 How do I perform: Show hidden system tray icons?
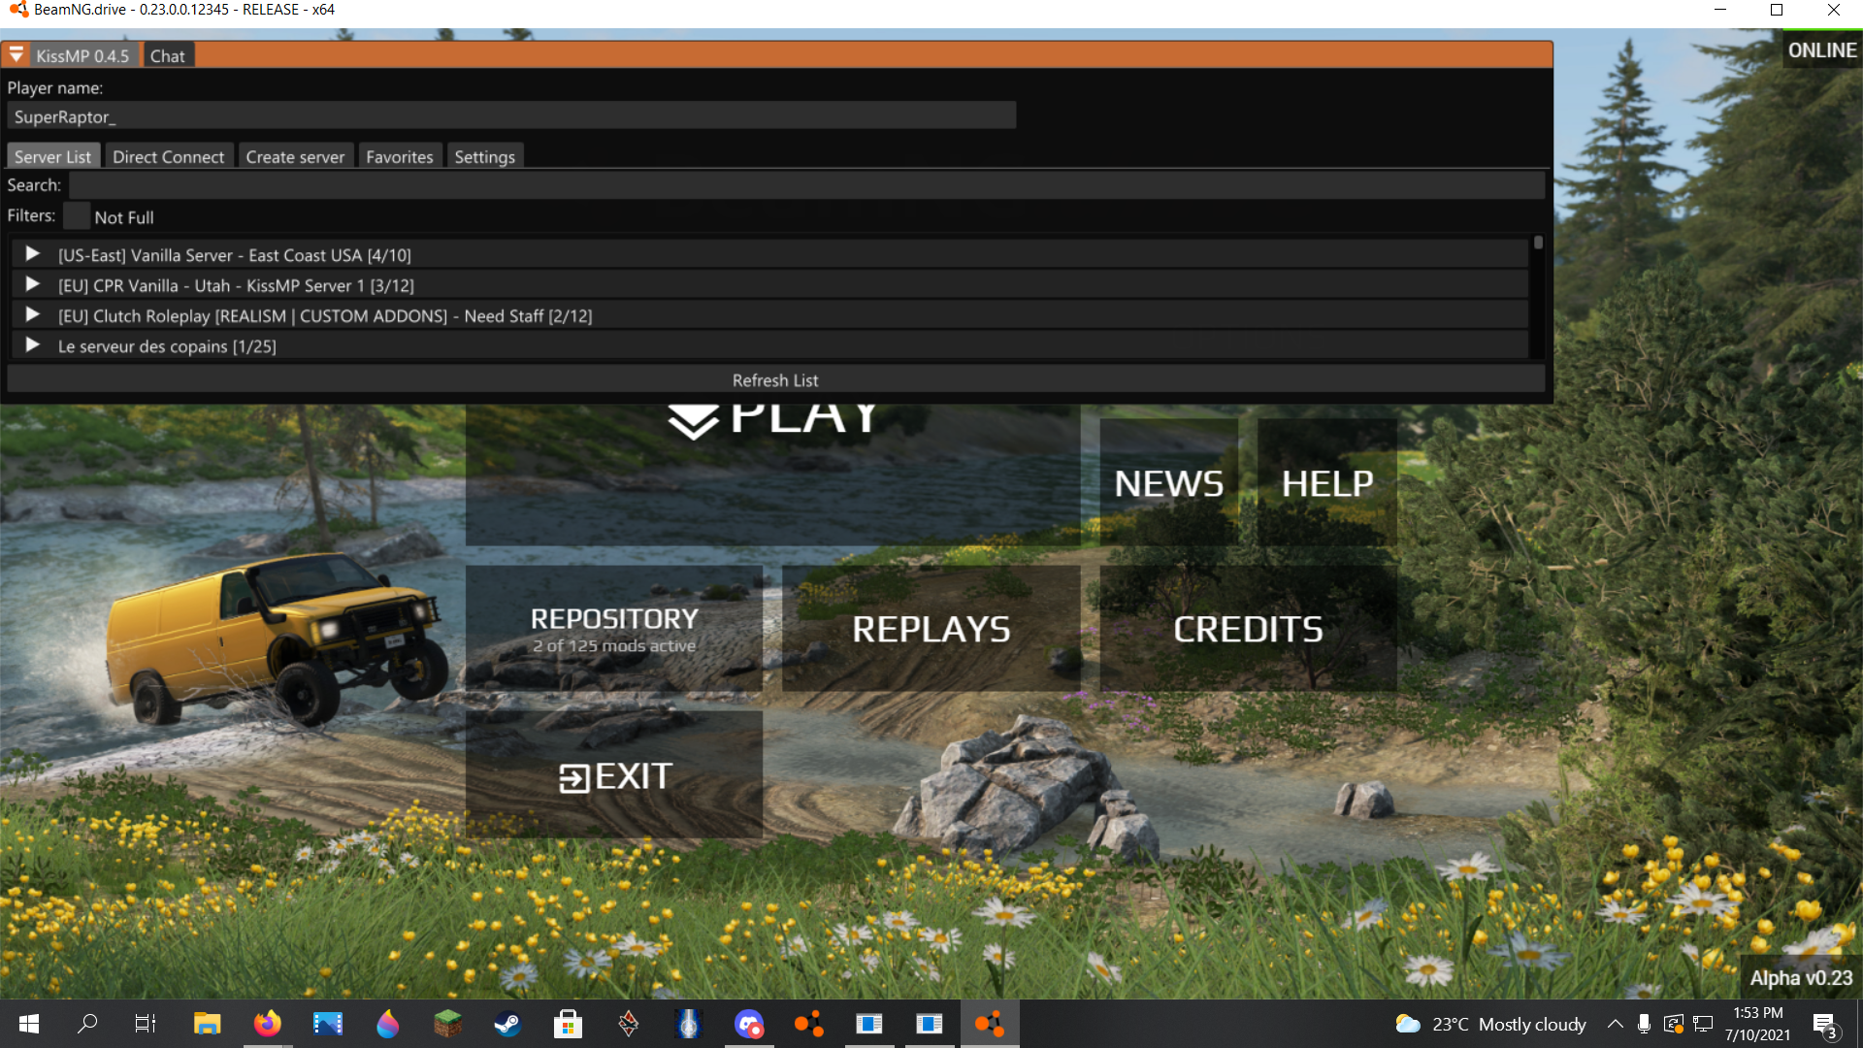click(x=1615, y=1024)
